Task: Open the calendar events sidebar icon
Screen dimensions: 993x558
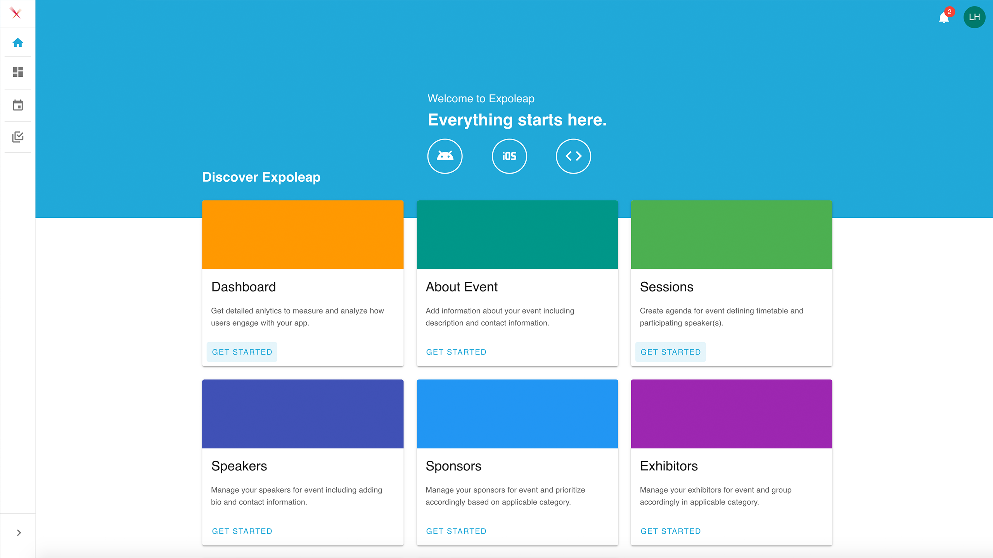Action: (18, 105)
